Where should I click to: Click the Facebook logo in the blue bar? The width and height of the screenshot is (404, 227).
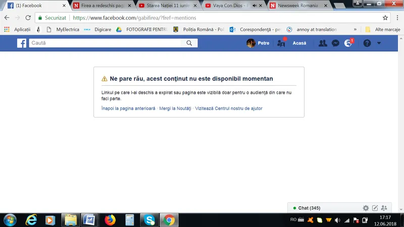[x=22, y=43]
